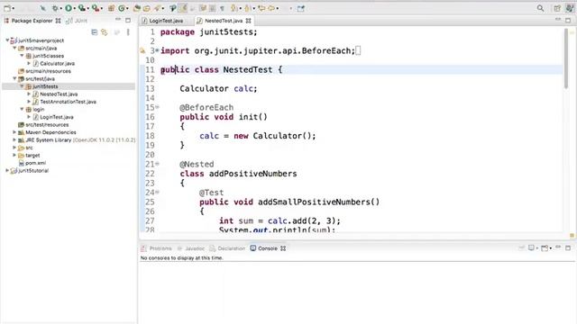Select LoginTest.java in the tree
Screen dimensions: 577x324
(x=57, y=117)
